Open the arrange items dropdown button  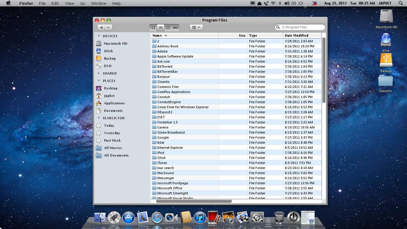[196, 27]
